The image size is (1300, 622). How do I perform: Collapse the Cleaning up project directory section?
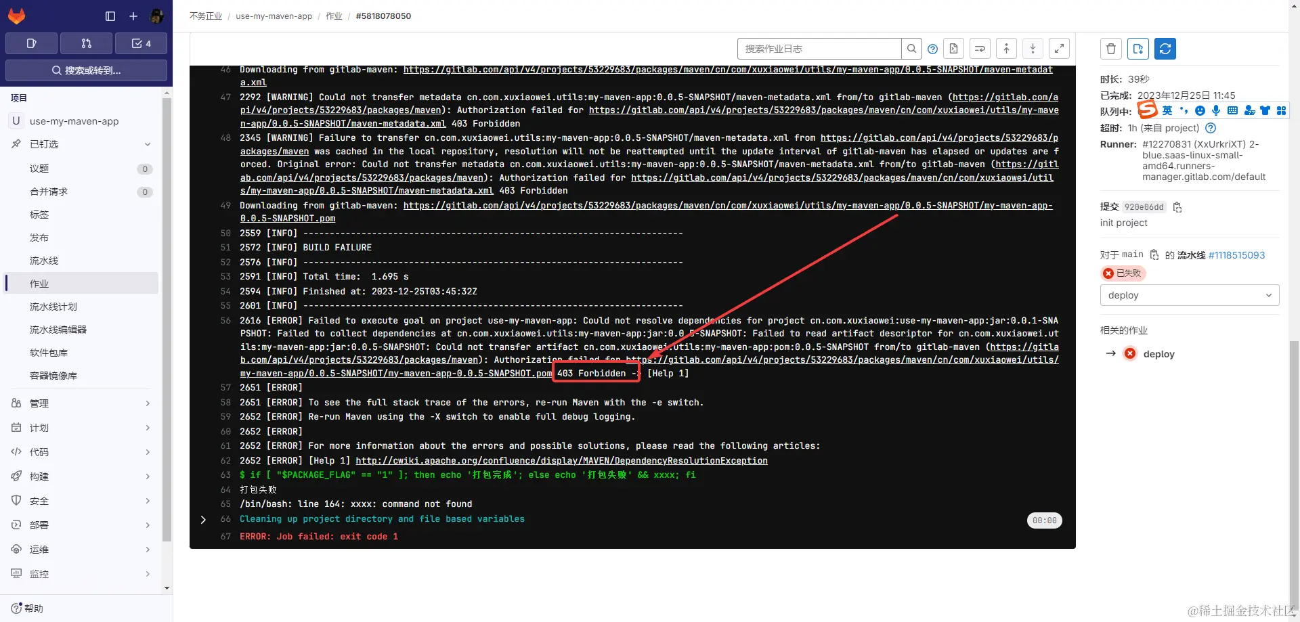pos(203,520)
